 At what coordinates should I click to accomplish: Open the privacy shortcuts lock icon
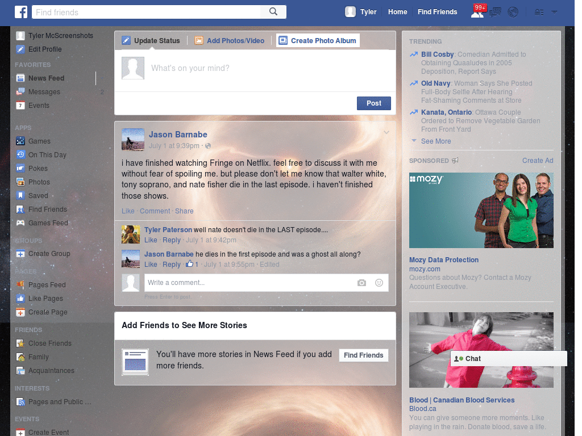539,11
